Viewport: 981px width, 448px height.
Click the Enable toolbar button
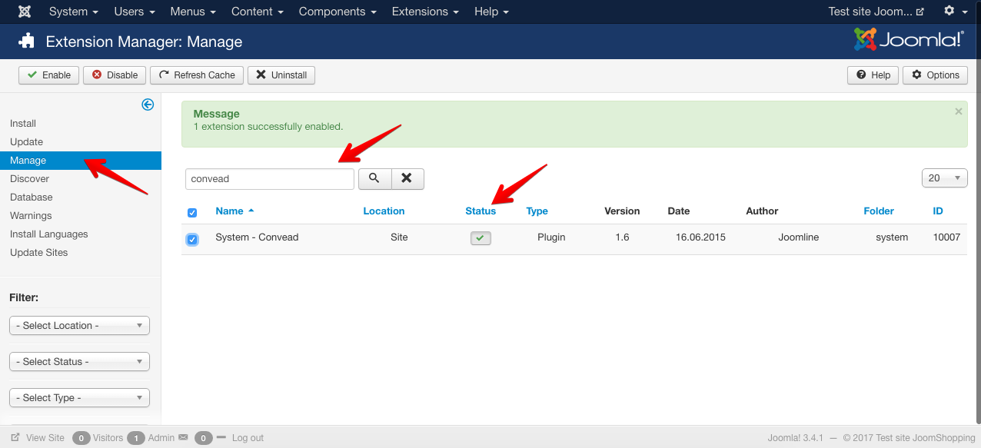(48, 75)
